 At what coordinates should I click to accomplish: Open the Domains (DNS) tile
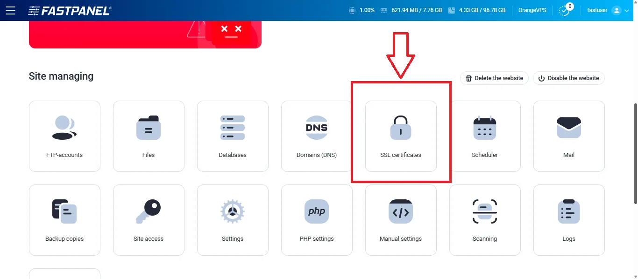point(317,135)
